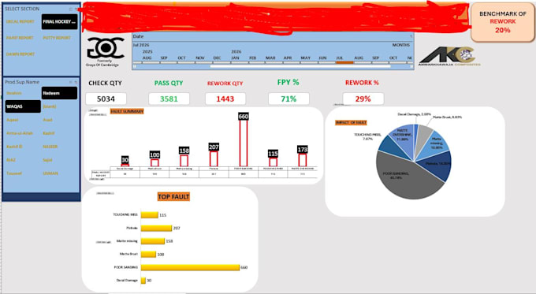Image resolution: width=536 pixels, height=294 pixels.
Task: Filter by supervisor NASEER
Action: (x=50, y=147)
